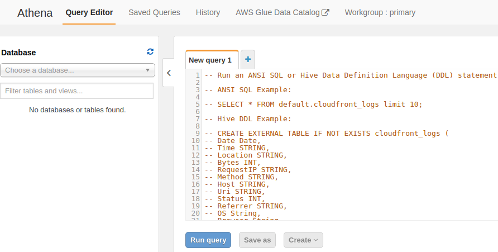Open Workgroup : primary settings
The height and width of the screenshot is (252, 498).
pyautogui.click(x=380, y=12)
